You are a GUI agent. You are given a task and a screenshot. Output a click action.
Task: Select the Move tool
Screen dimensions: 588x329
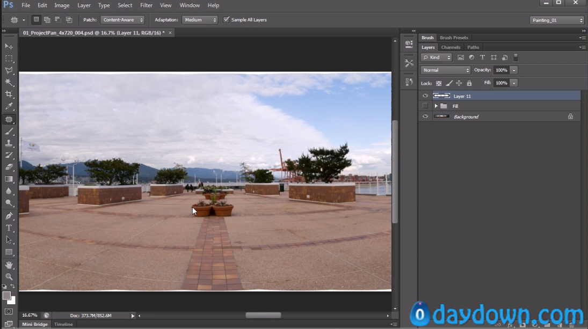coord(9,47)
